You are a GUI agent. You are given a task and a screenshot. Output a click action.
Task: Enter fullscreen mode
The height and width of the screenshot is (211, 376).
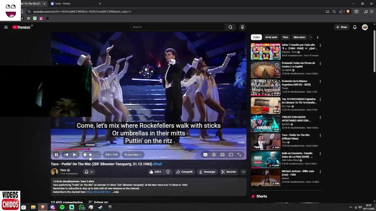[x=239, y=155]
